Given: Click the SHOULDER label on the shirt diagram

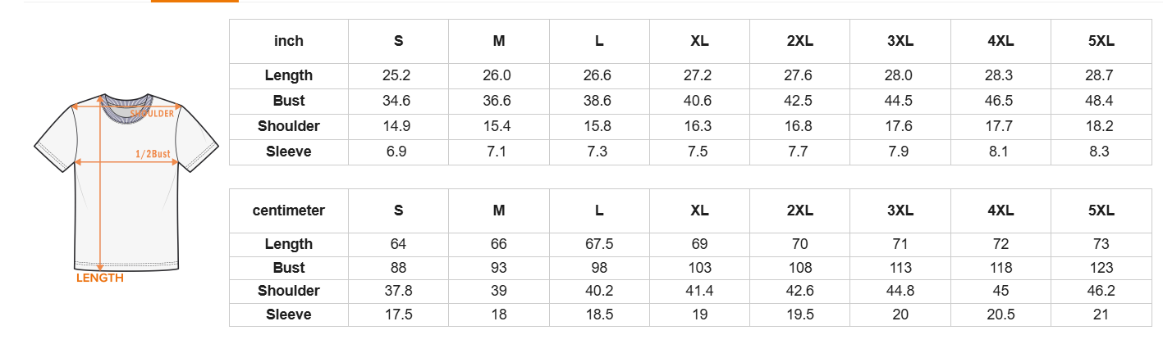Looking at the screenshot, I should point(153,114).
